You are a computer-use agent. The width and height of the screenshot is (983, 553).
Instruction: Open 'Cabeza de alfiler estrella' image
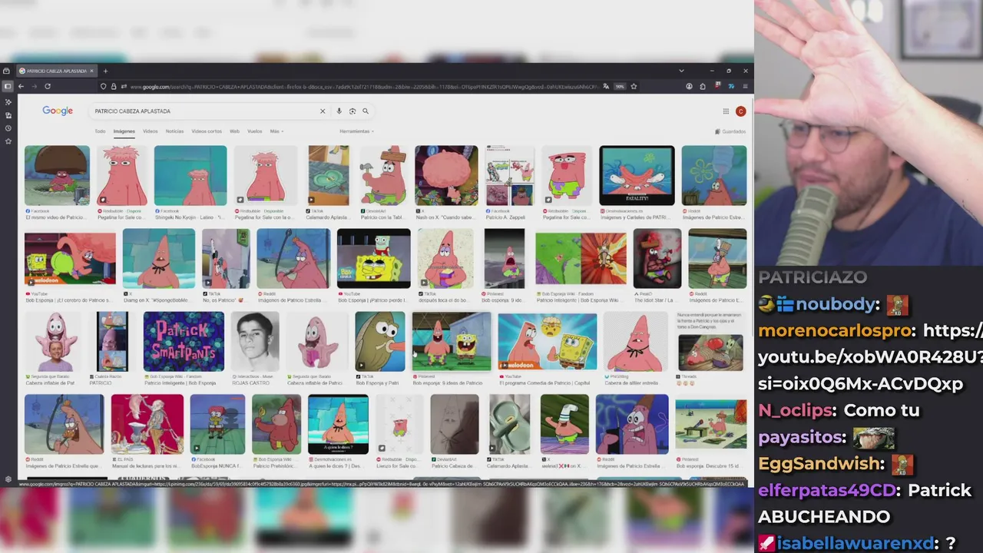click(x=636, y=341)
